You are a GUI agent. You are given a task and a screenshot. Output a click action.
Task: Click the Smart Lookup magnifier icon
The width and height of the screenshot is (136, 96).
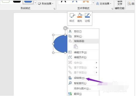pyautogui.click(x=70, y=83)
